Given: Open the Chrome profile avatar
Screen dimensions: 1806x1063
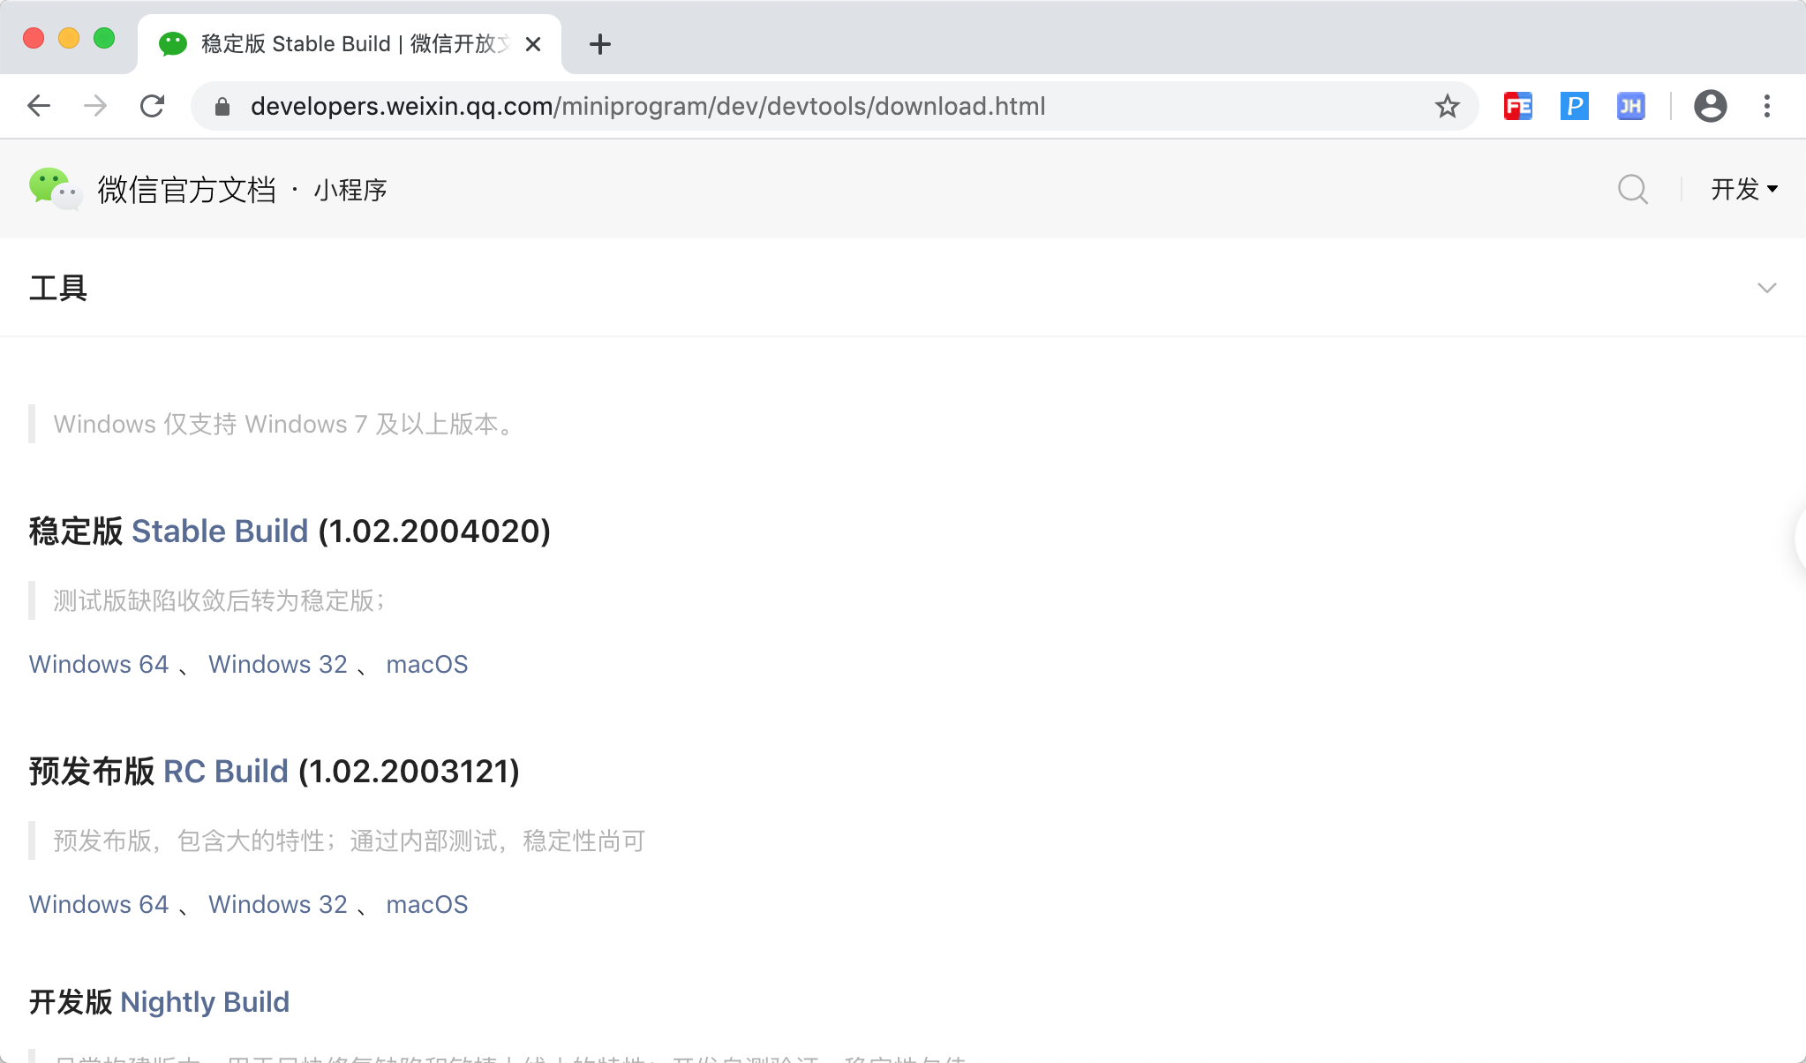Looking at the screenshot, I should point(1710,107).
